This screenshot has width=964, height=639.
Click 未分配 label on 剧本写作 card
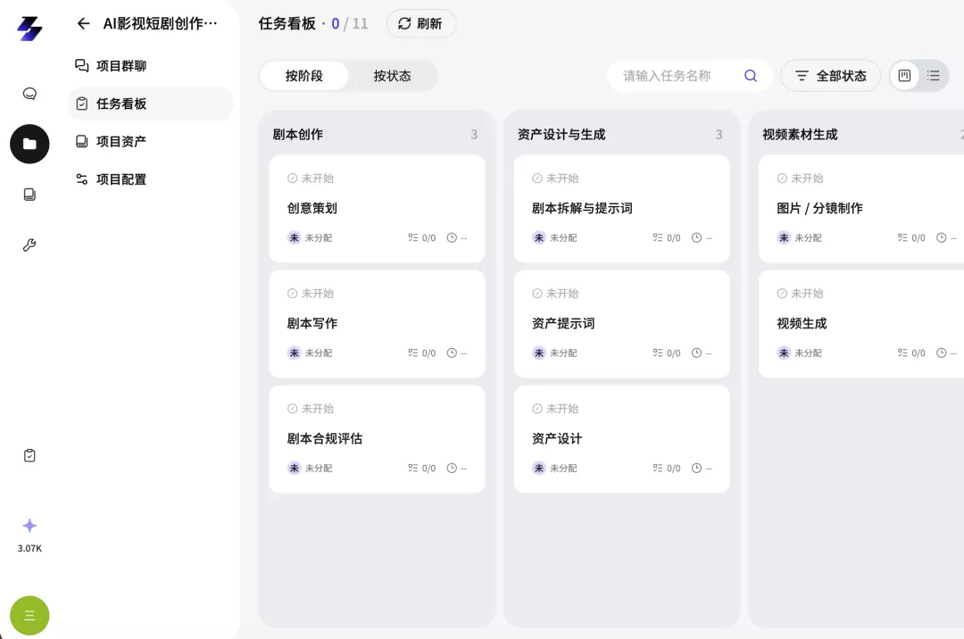(x=319, y=353)
